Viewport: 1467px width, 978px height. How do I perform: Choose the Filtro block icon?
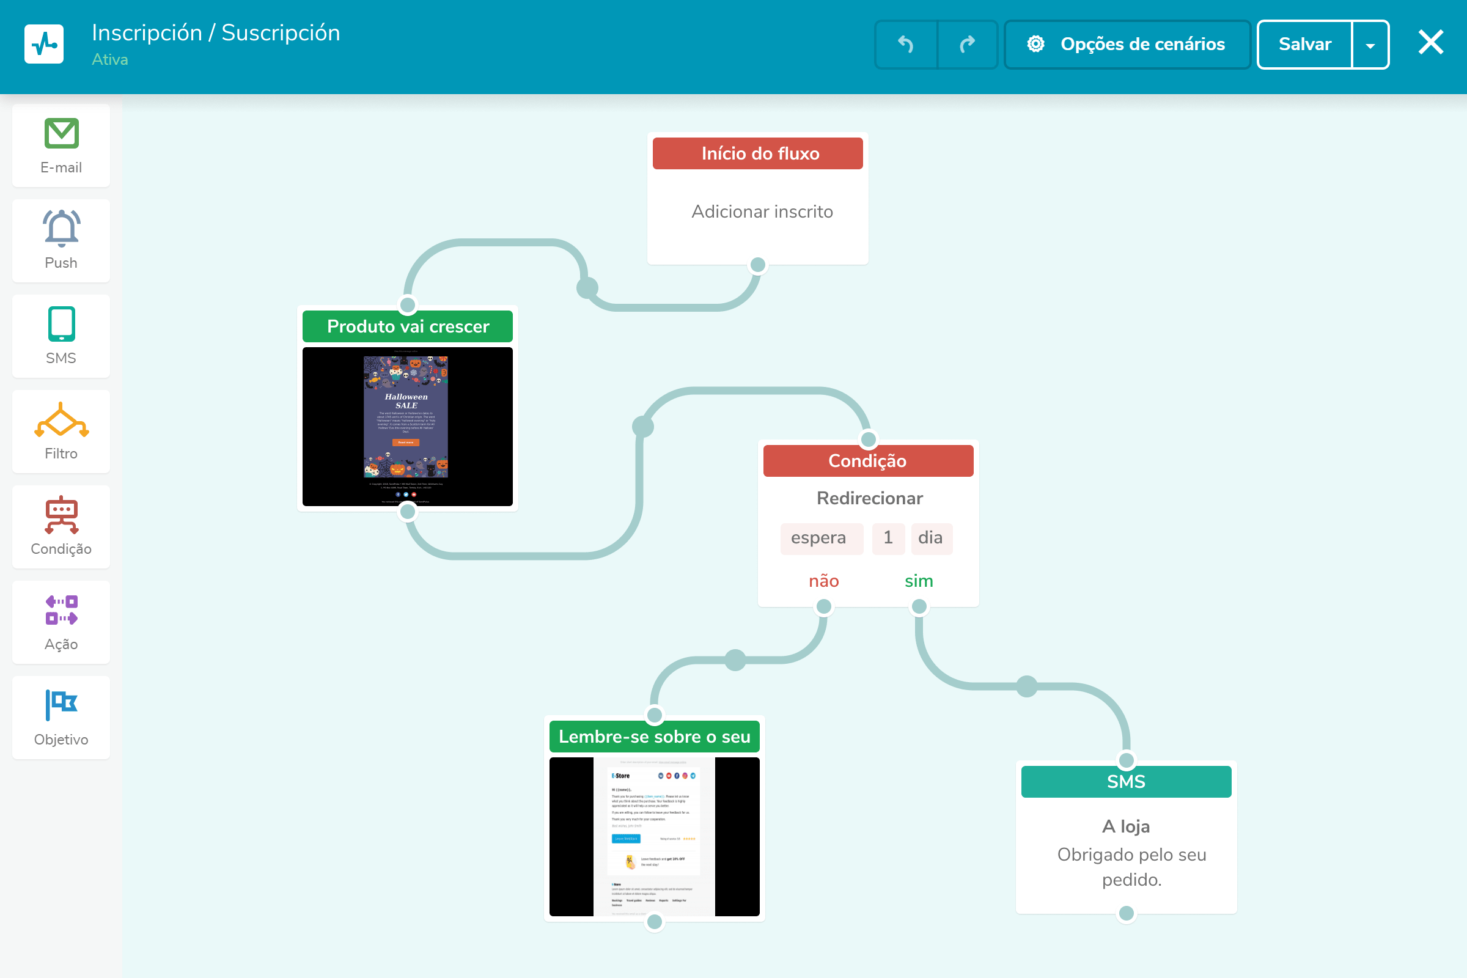coord(61,420)
